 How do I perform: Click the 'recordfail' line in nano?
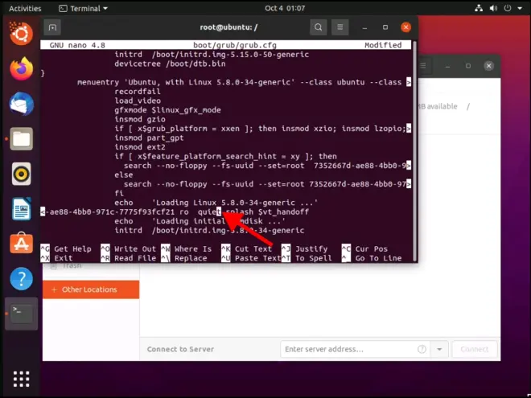coord(138,92)
